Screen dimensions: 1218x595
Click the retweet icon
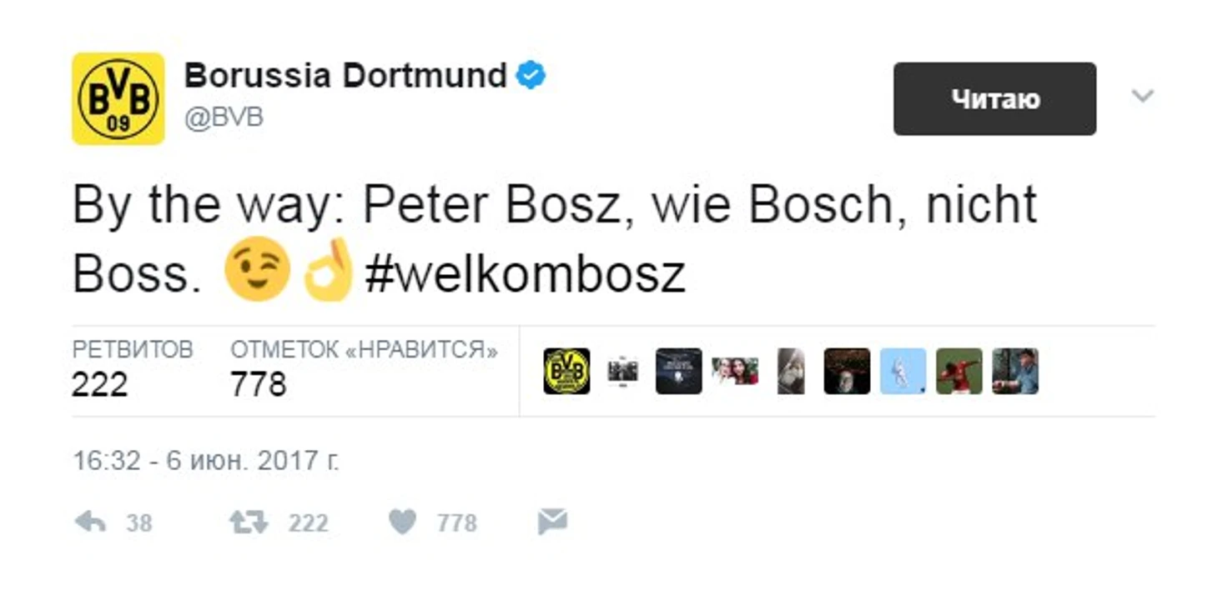249,522
